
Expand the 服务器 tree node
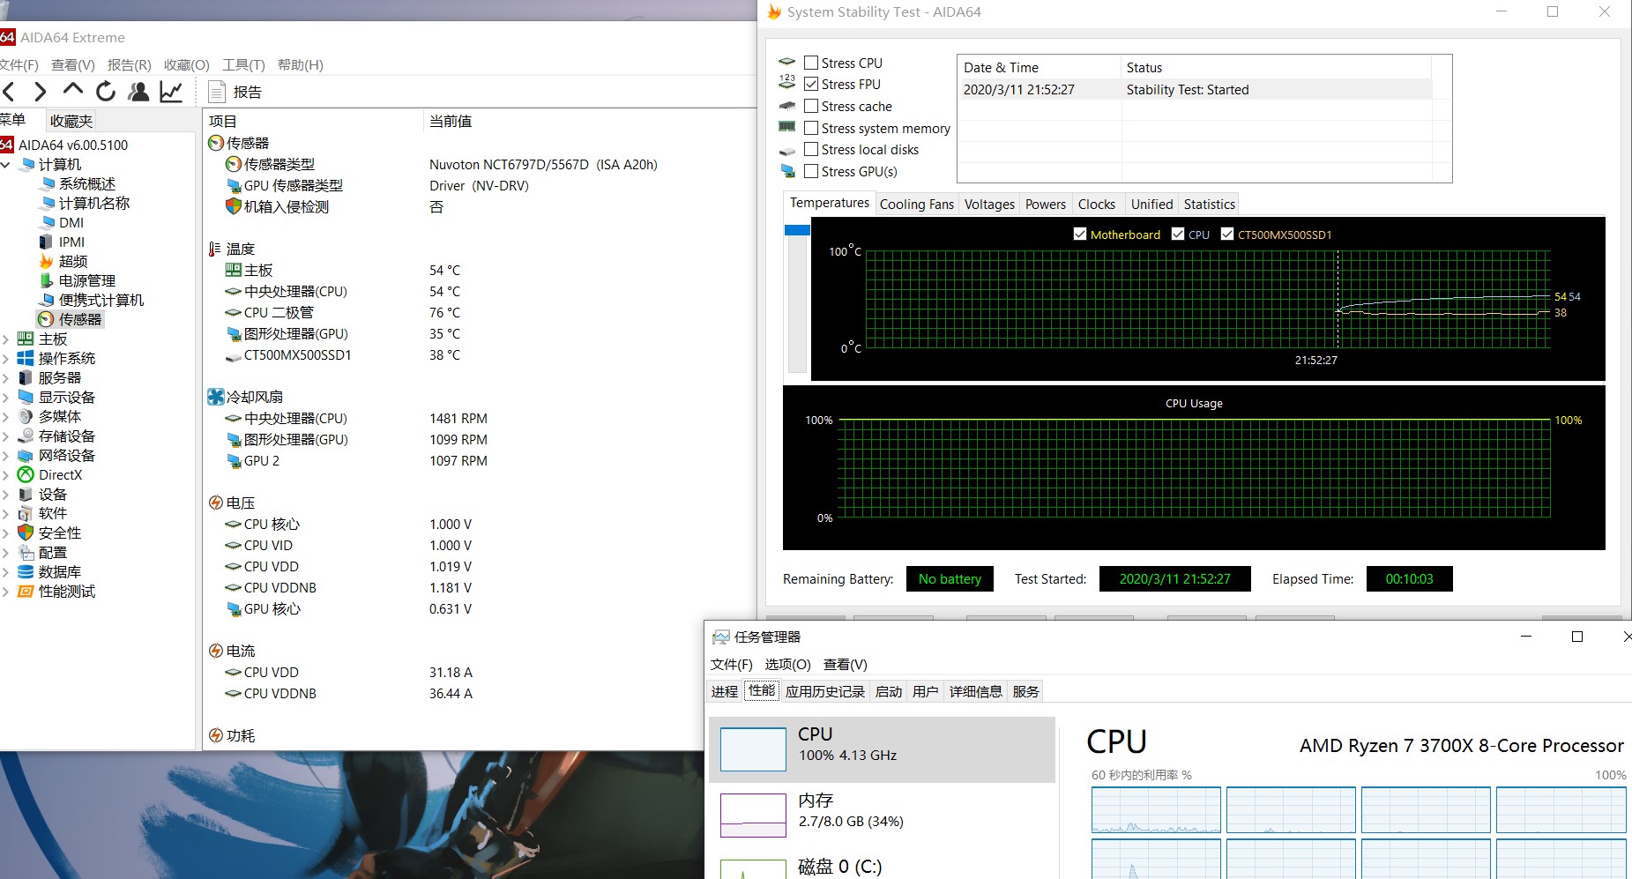click(x=5, y=377)
